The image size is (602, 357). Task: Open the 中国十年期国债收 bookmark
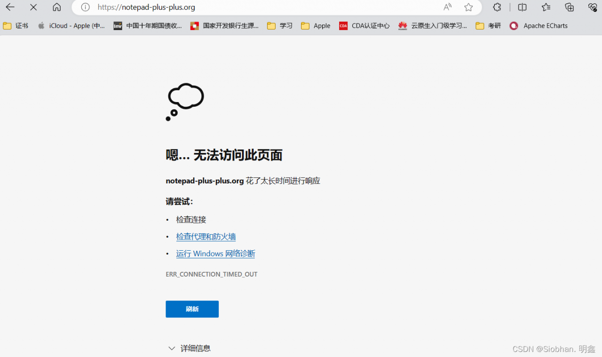coord(148,26)
